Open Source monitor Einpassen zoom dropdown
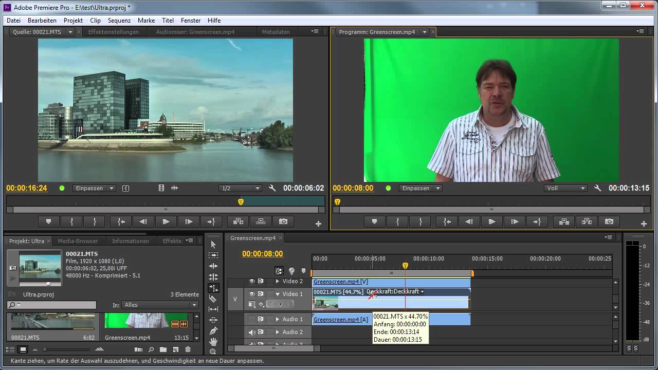The width and height of the screenshot is (658, 370). [x=94, y=188]
